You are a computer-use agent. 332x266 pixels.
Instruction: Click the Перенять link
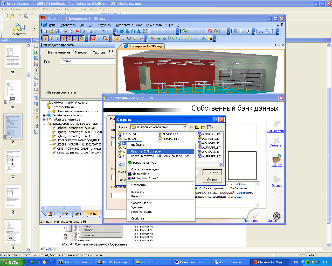[251, 221]
